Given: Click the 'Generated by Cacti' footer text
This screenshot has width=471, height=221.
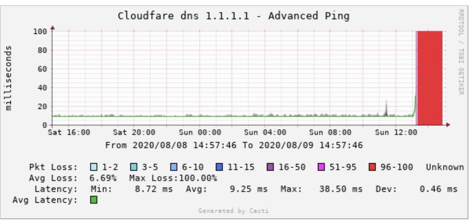Looking at the screenshot, I should (x=233, y=211).
